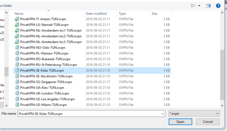Open the view options dropdown arrow
The image size is (227, 131).
(199, 5)
